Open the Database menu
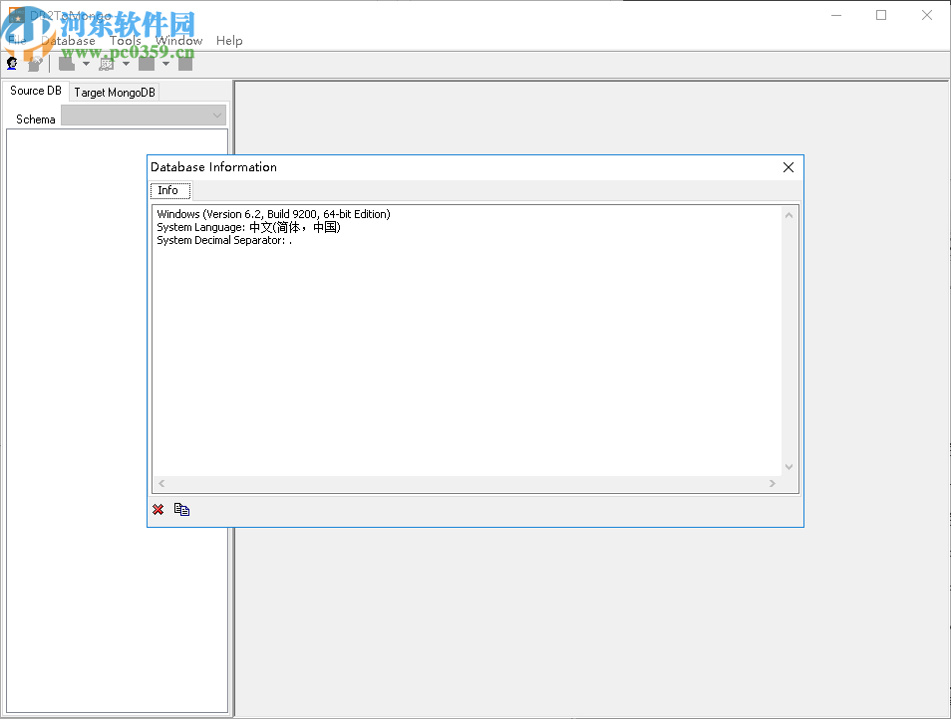 [x=68, y=41]
